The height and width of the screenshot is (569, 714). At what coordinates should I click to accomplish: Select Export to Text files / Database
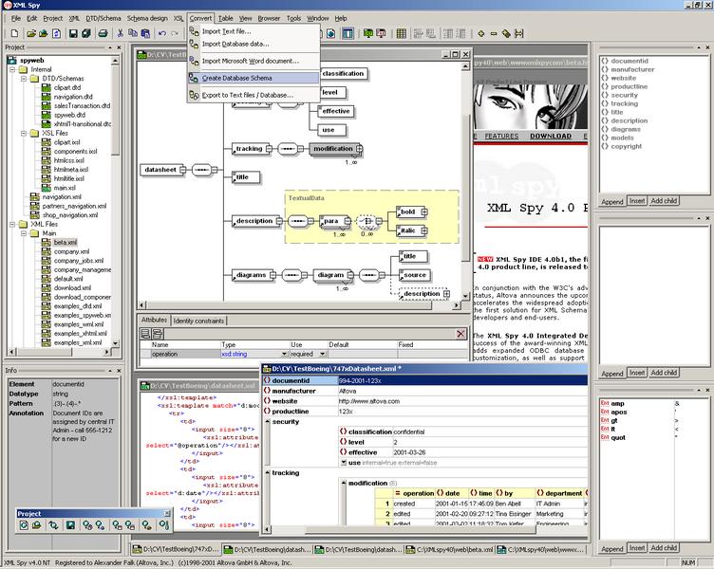pyautogui.click(x=254, y=95)
